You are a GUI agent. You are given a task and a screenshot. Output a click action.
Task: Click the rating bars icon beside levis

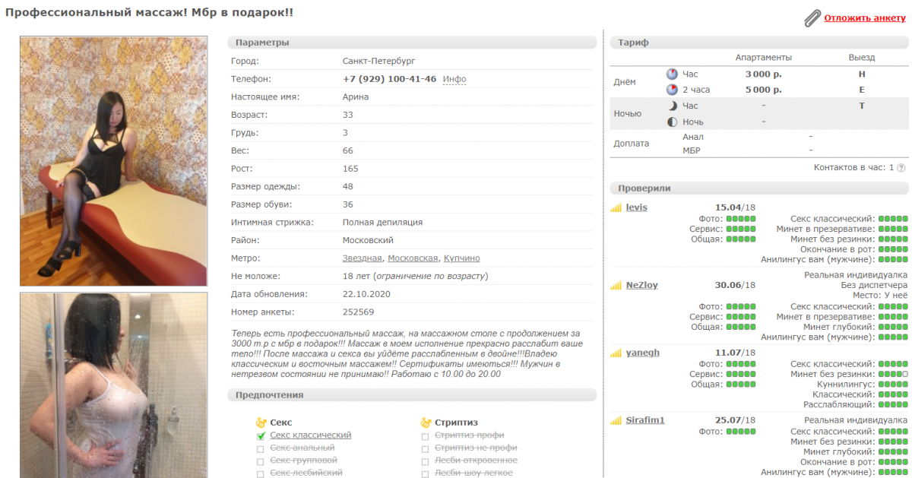point(616,208)
